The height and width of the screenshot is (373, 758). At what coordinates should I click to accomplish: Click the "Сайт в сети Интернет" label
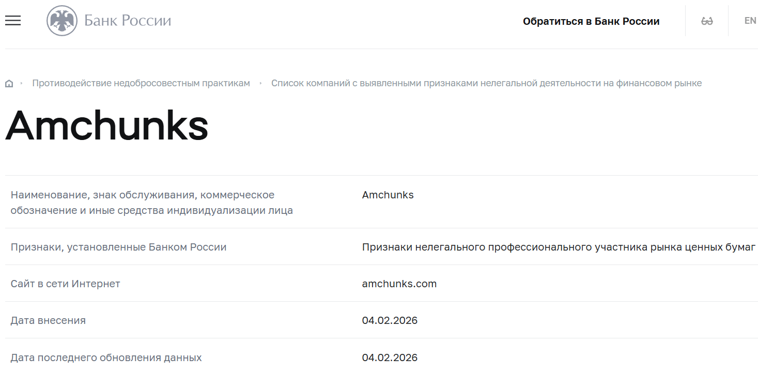[x=65, y=284]
